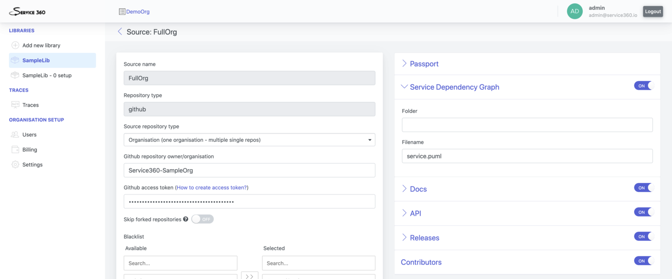This screenshot has height=279, width=672.
Task: Click the Traces waveform icon in the sidebar
Action: click(x=15, y=105)
